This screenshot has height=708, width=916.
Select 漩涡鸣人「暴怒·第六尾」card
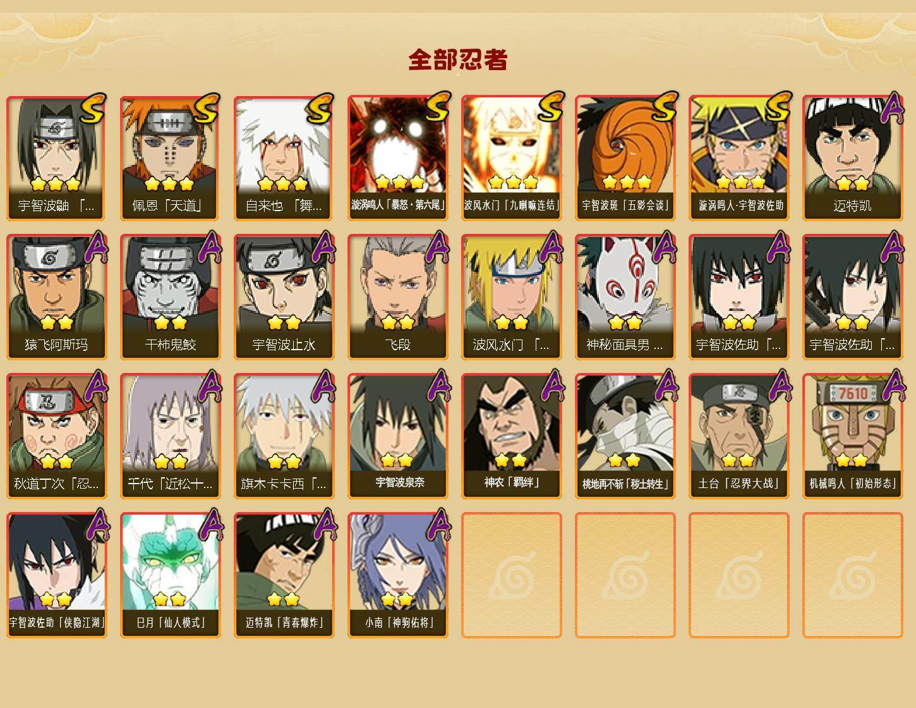(398, 158)
